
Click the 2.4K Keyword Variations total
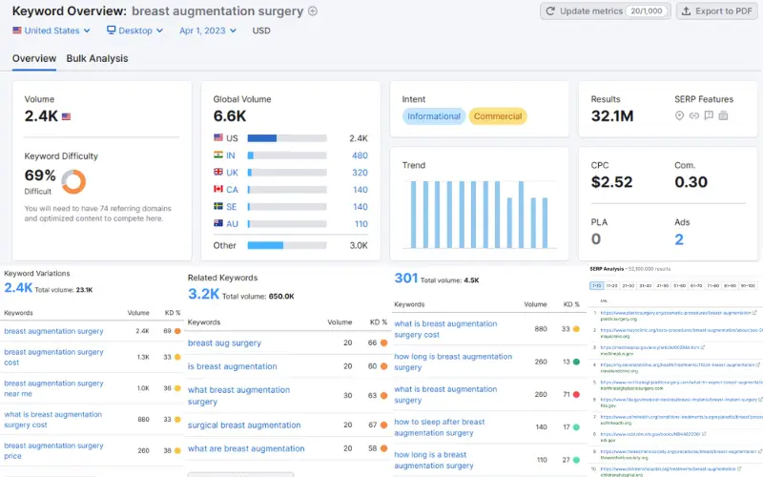click(x=18, y=288)
